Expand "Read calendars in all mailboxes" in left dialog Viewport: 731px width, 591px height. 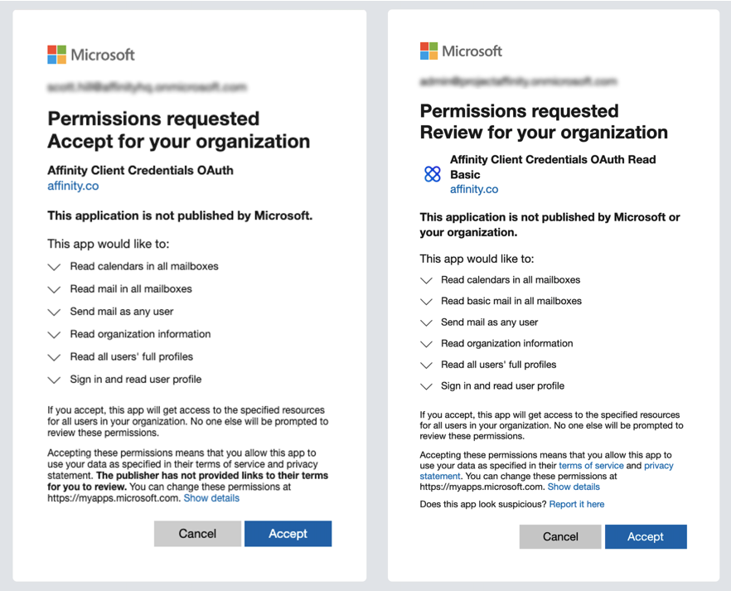click(x=55, y=267)
